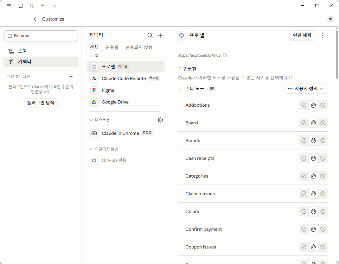
Task: Go back with the title bar arrow
Action: pyautogui.click(x=43, y=6)
